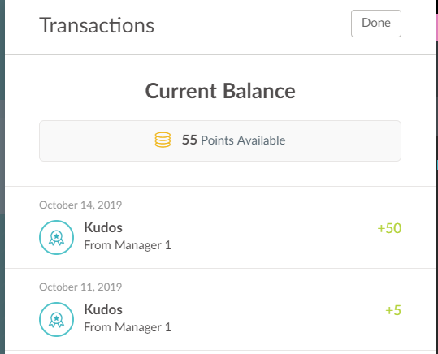Click the gold coins stack icon

pos(163,140)
